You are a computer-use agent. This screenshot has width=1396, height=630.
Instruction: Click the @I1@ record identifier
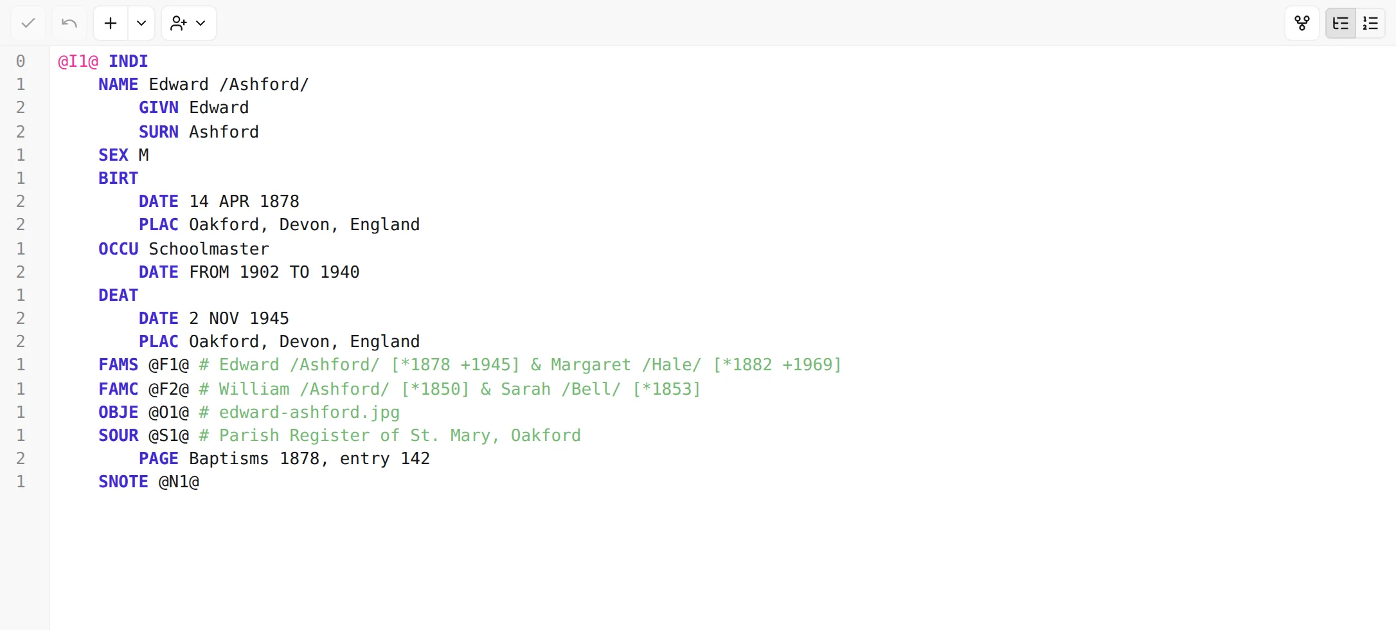pyautogui.click(x=78, y=61)
